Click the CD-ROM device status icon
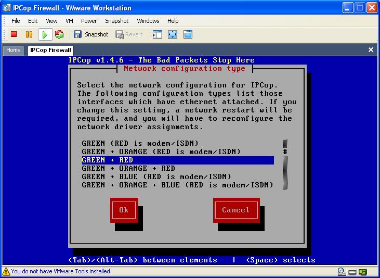Image resolution: width=380 pixels, height=278 pixels. [x=342, y=271]
